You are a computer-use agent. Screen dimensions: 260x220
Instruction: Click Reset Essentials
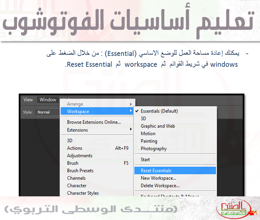[x=175, y=170]
